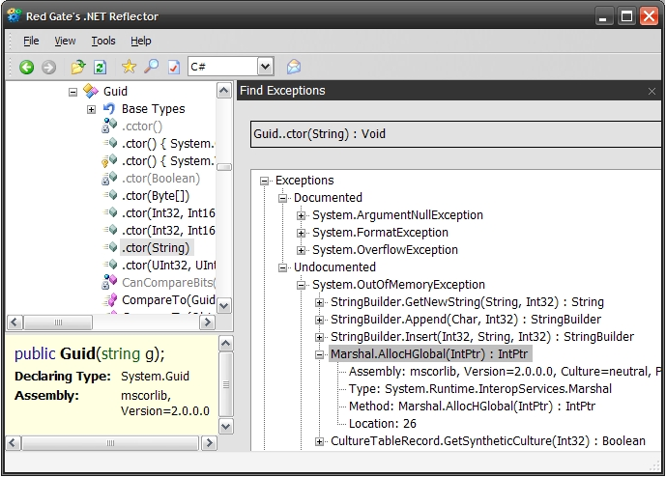This screenshot has height=477, width=666.
Task: Click the bold Guid name in signature
Action: click(77, 353)
